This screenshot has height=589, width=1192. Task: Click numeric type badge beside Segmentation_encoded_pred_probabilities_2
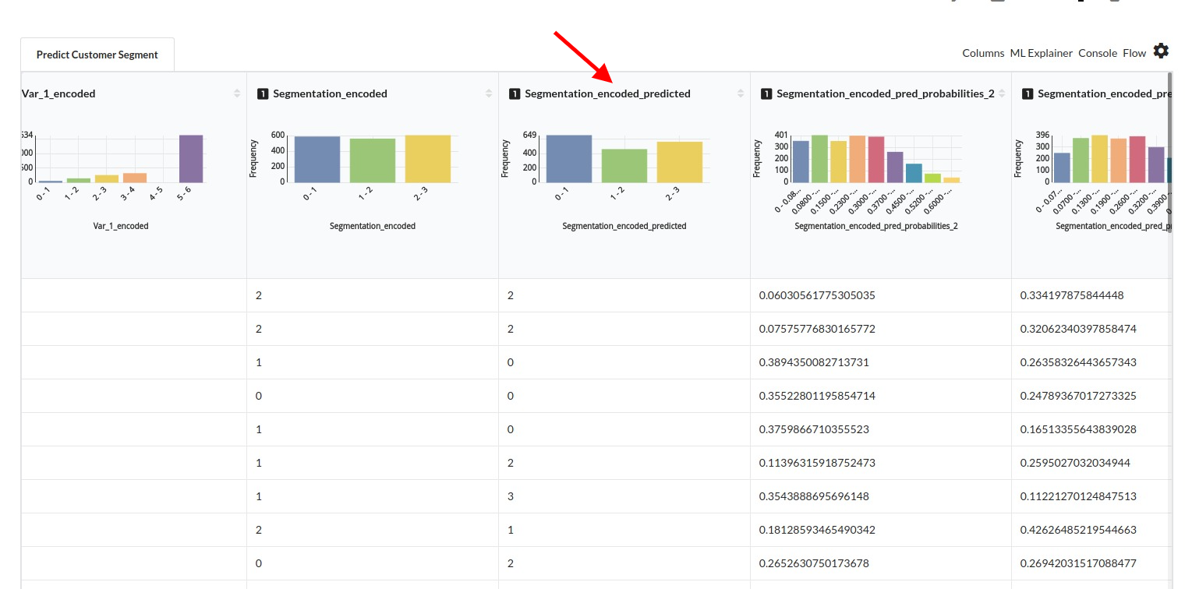click(x=766, y=93)
